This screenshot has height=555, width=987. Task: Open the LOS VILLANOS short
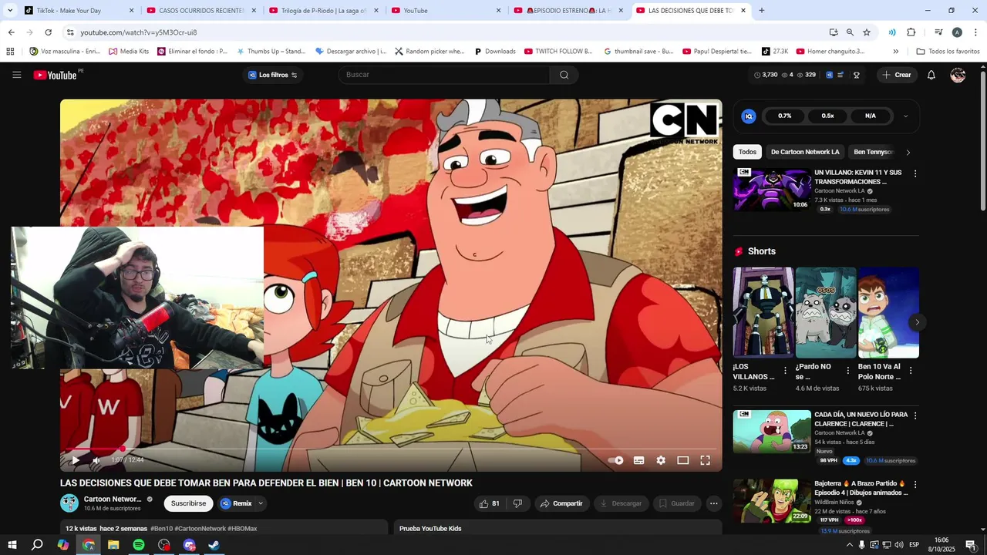click(x=763, y=313)
